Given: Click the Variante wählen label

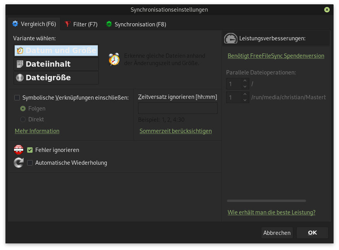Looking at the screenshot, I should point(35,38).
